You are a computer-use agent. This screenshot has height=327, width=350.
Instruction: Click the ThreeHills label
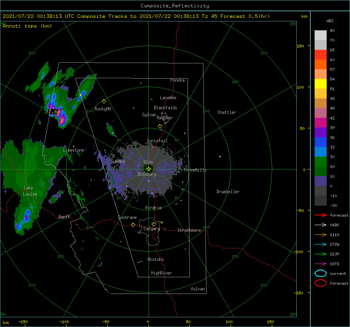coord(195,170)
